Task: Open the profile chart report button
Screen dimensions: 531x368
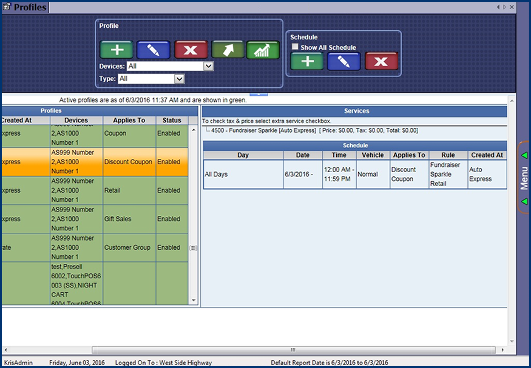Action: pyautogui.click(x=263, y=50)
